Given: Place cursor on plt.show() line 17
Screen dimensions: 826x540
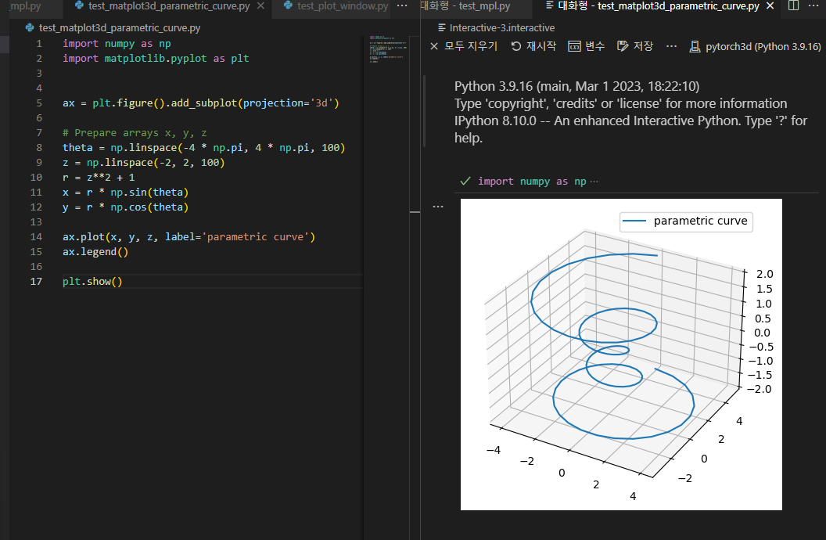Looking at the screenshot, I should tap(92, 281).
